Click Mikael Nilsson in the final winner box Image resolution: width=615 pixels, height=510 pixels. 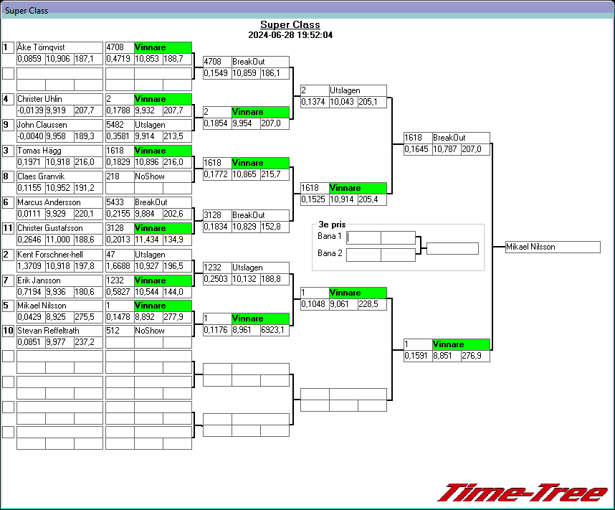pyautogui.click(x=553, y=247)
